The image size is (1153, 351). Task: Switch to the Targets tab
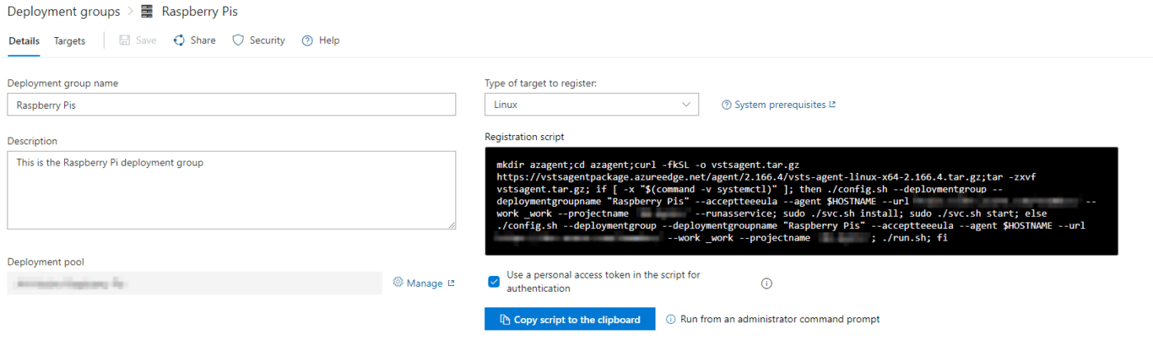[x=69, y=40]
